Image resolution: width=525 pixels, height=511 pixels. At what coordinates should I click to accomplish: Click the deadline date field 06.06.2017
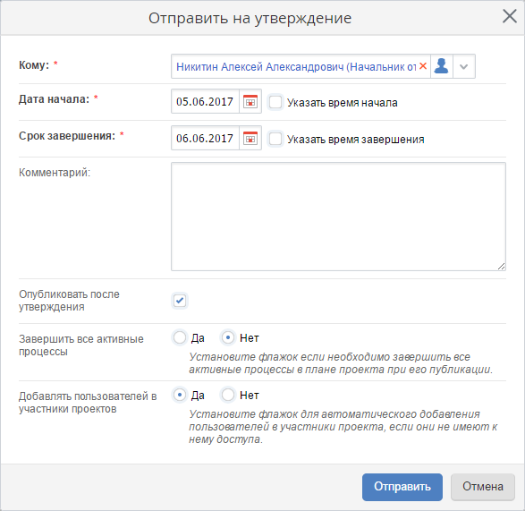point(205,138)
